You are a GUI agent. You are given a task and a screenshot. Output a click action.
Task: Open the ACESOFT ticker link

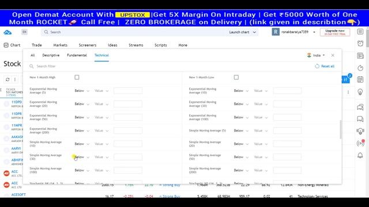click(x=18, y=195)
